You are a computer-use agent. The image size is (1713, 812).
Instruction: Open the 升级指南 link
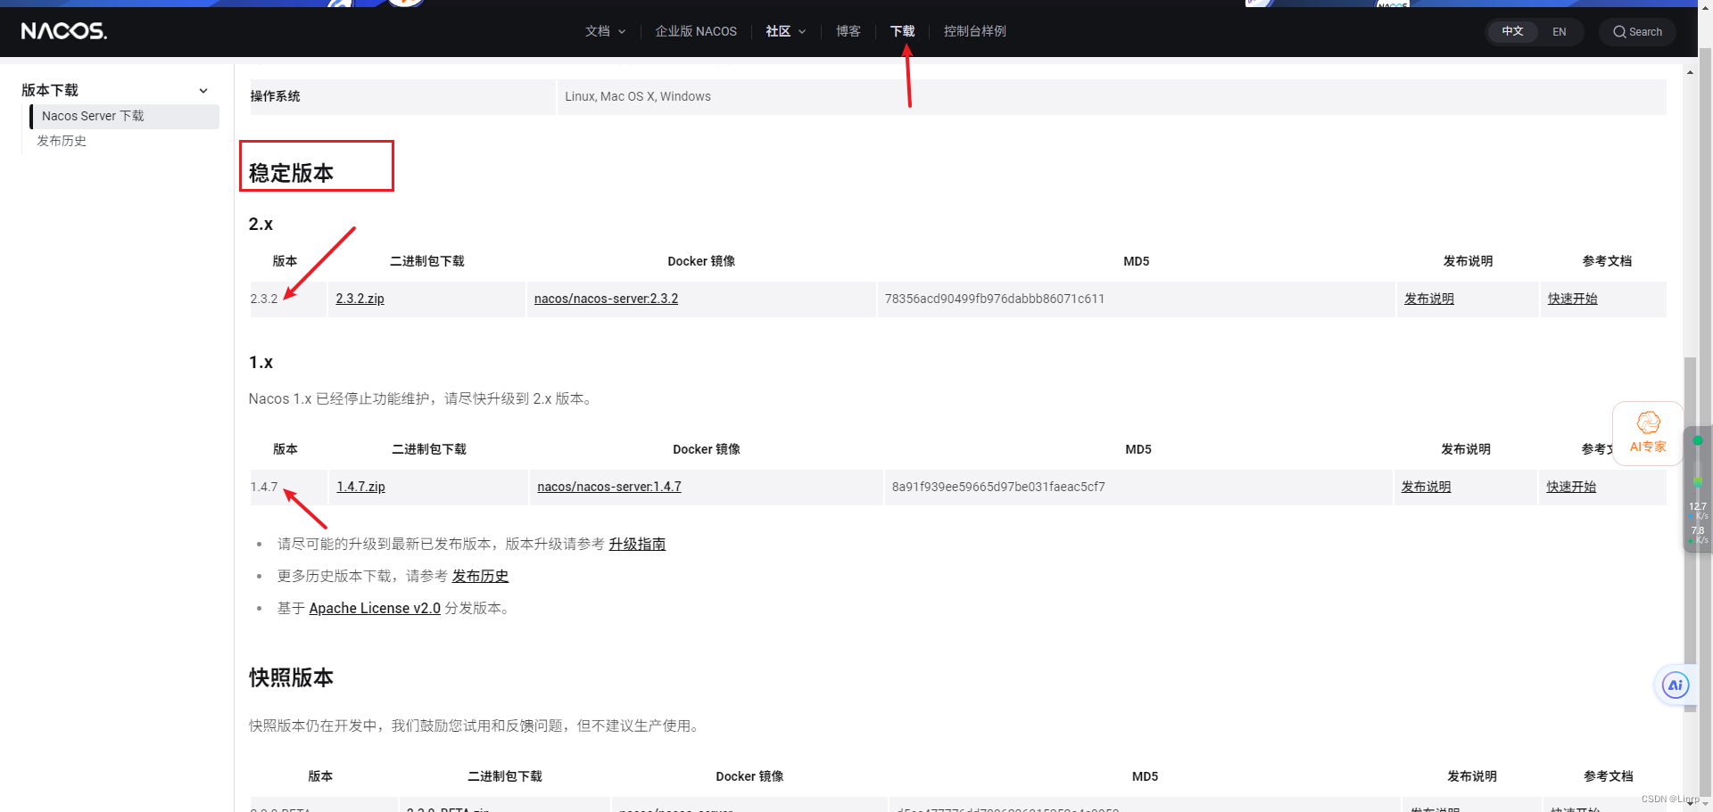click(637, 544)
